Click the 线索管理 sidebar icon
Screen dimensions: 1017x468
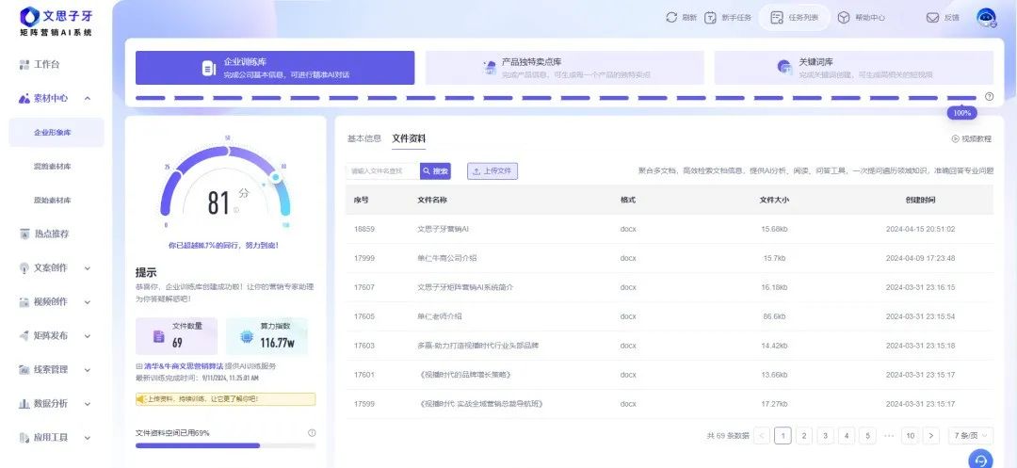pyautogui.click(x=24, y=369)
